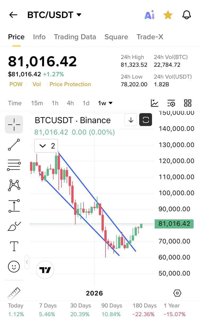Click the 24h Low value 78,202.00
The image size is (200, 319).
(x=134, y=85)
